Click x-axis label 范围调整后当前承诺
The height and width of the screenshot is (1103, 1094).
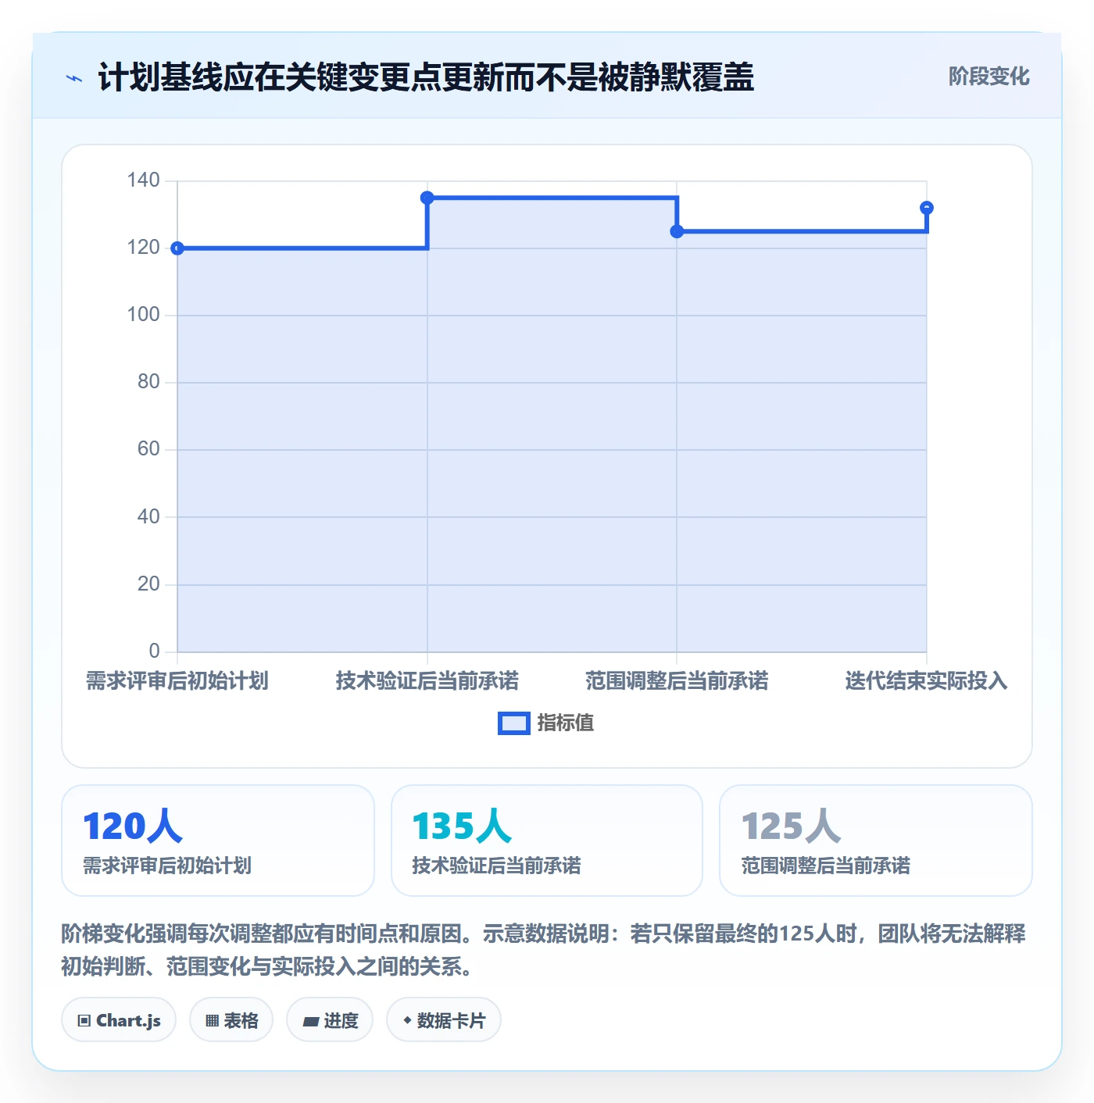click(677, 681)
